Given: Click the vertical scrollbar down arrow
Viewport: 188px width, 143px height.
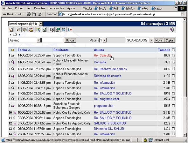Looking at the screenshot, I should coord(185,135).
